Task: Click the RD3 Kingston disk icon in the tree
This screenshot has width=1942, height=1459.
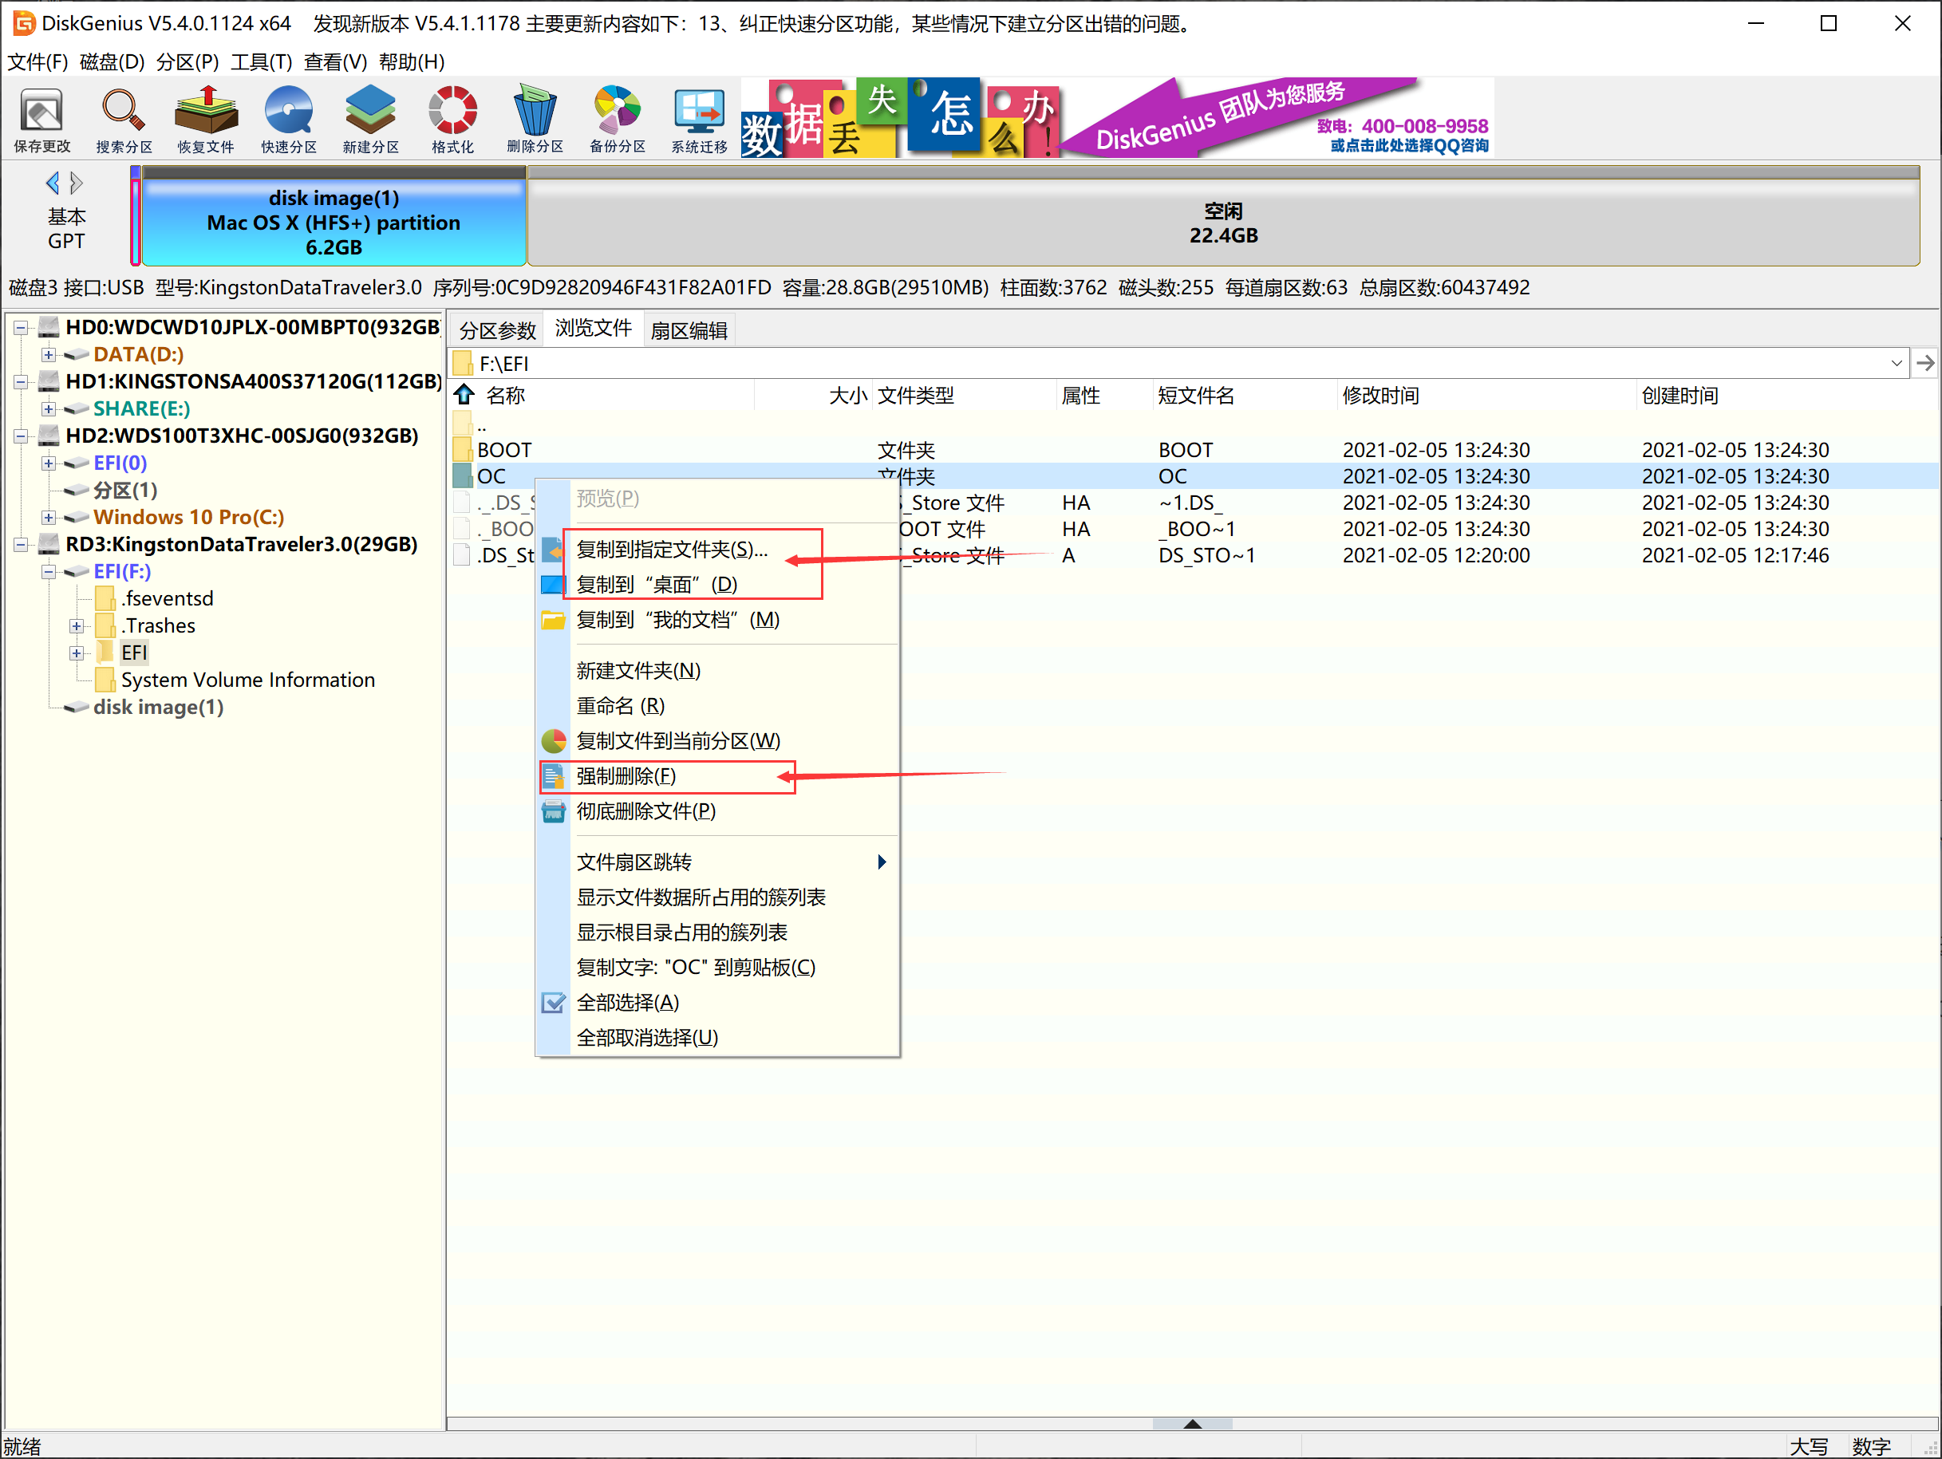Action: click(49, 544)
